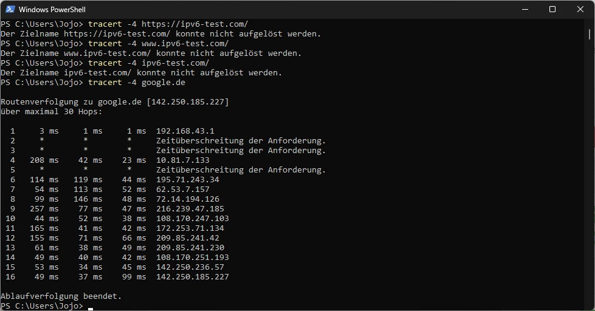
Task: Click the PowerShell icon in title bar
Action: pos(10,9)
